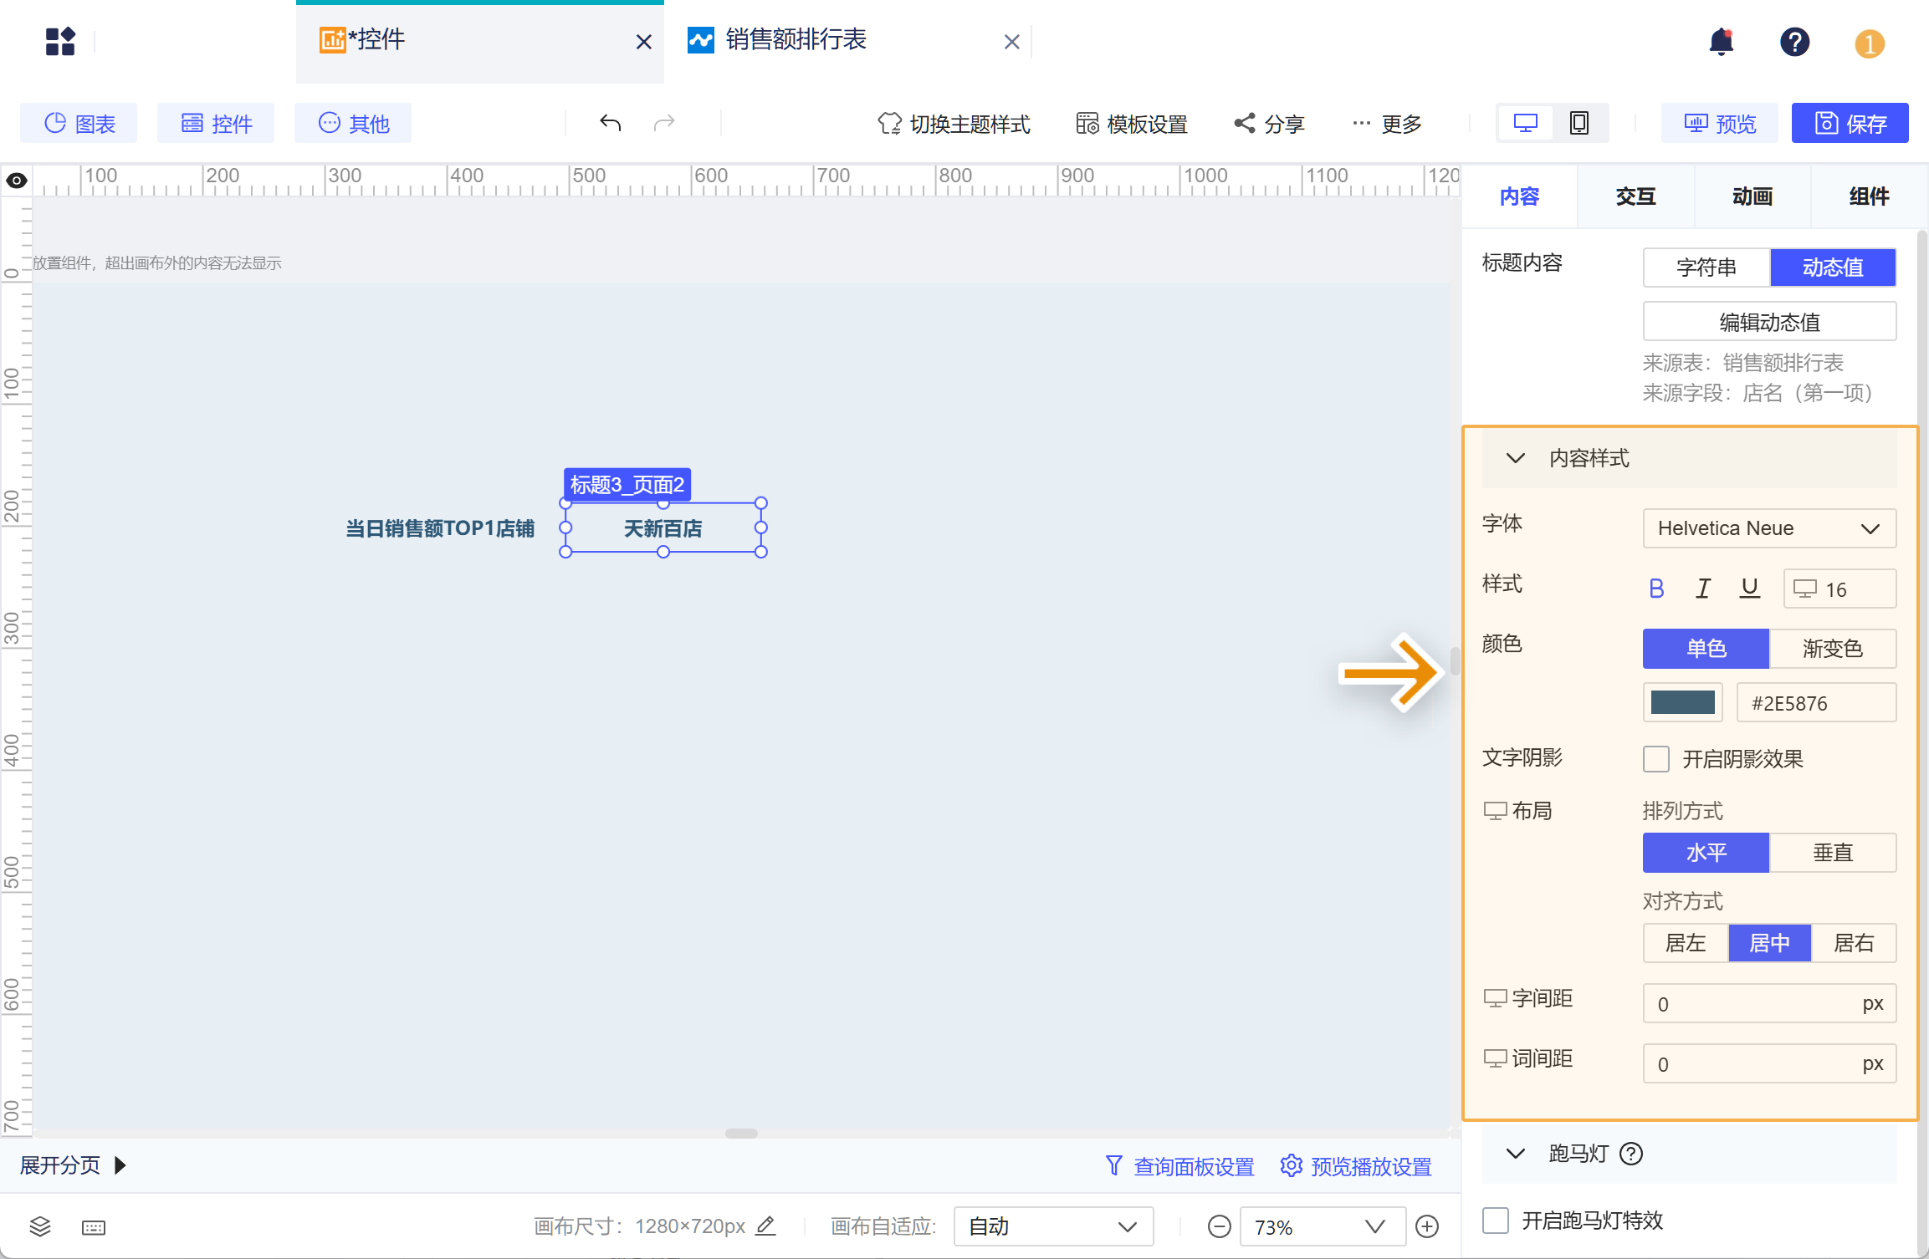Open the layers icon at bottom left
The height and width of the screenshot is (1259, 1929).
click(40, 1226)
